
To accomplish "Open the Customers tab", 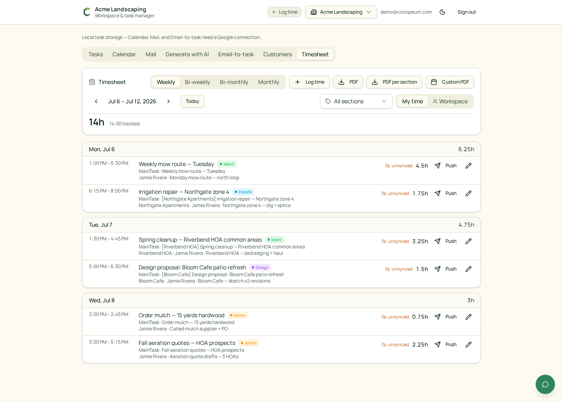I will (x=277, y=54).
